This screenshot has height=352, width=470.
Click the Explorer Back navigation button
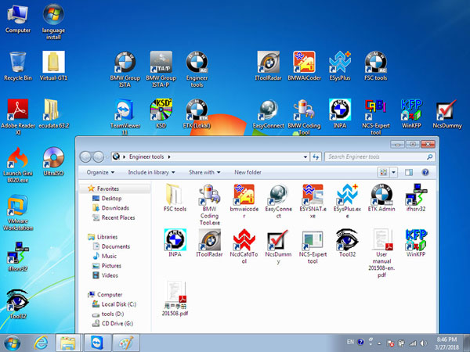pos(86,156)
